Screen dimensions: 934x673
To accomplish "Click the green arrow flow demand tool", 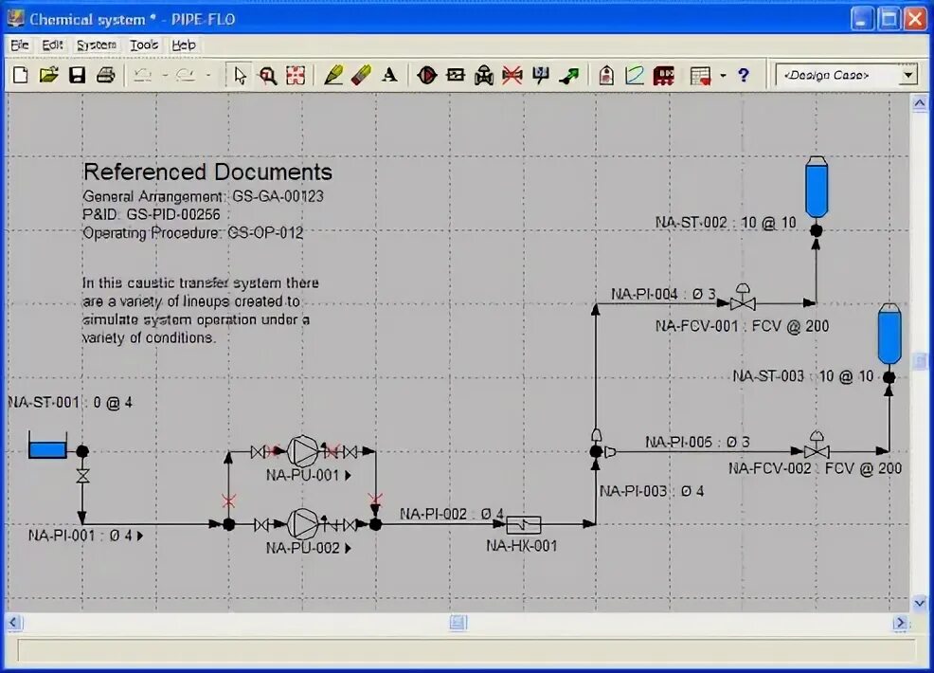I will pos(569,76).
